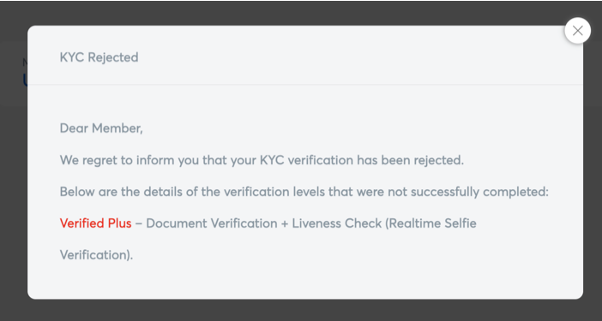Click the word "rejected." ending the sentence
Image resolution: width=602 pixels, height=321 pixels.
click(438, 161)
